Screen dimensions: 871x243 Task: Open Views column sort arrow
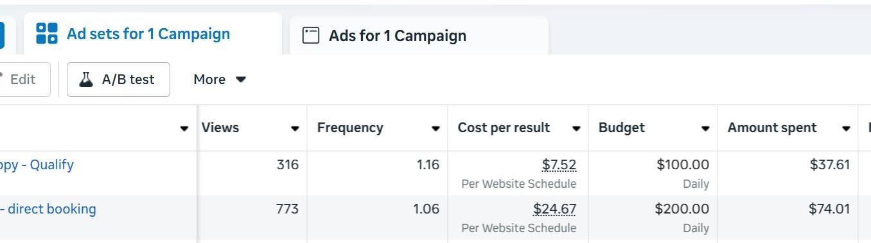(x=295, y=128)
